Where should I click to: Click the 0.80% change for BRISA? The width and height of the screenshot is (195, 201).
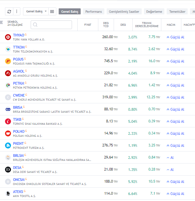[133, 109]
